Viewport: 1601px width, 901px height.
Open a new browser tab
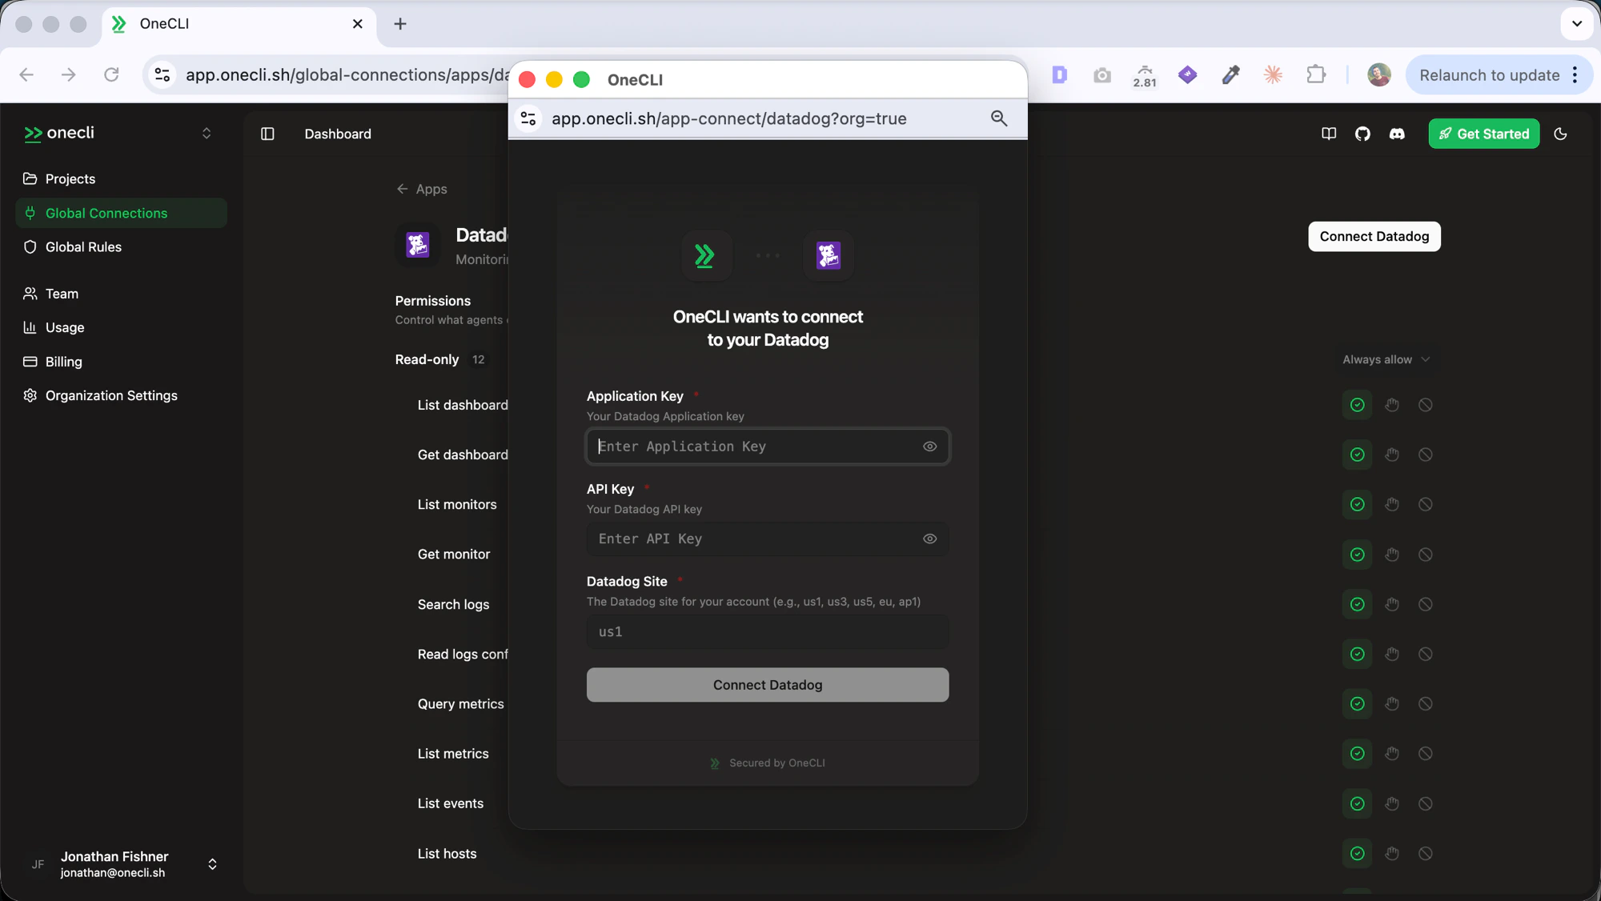[400, 24]
